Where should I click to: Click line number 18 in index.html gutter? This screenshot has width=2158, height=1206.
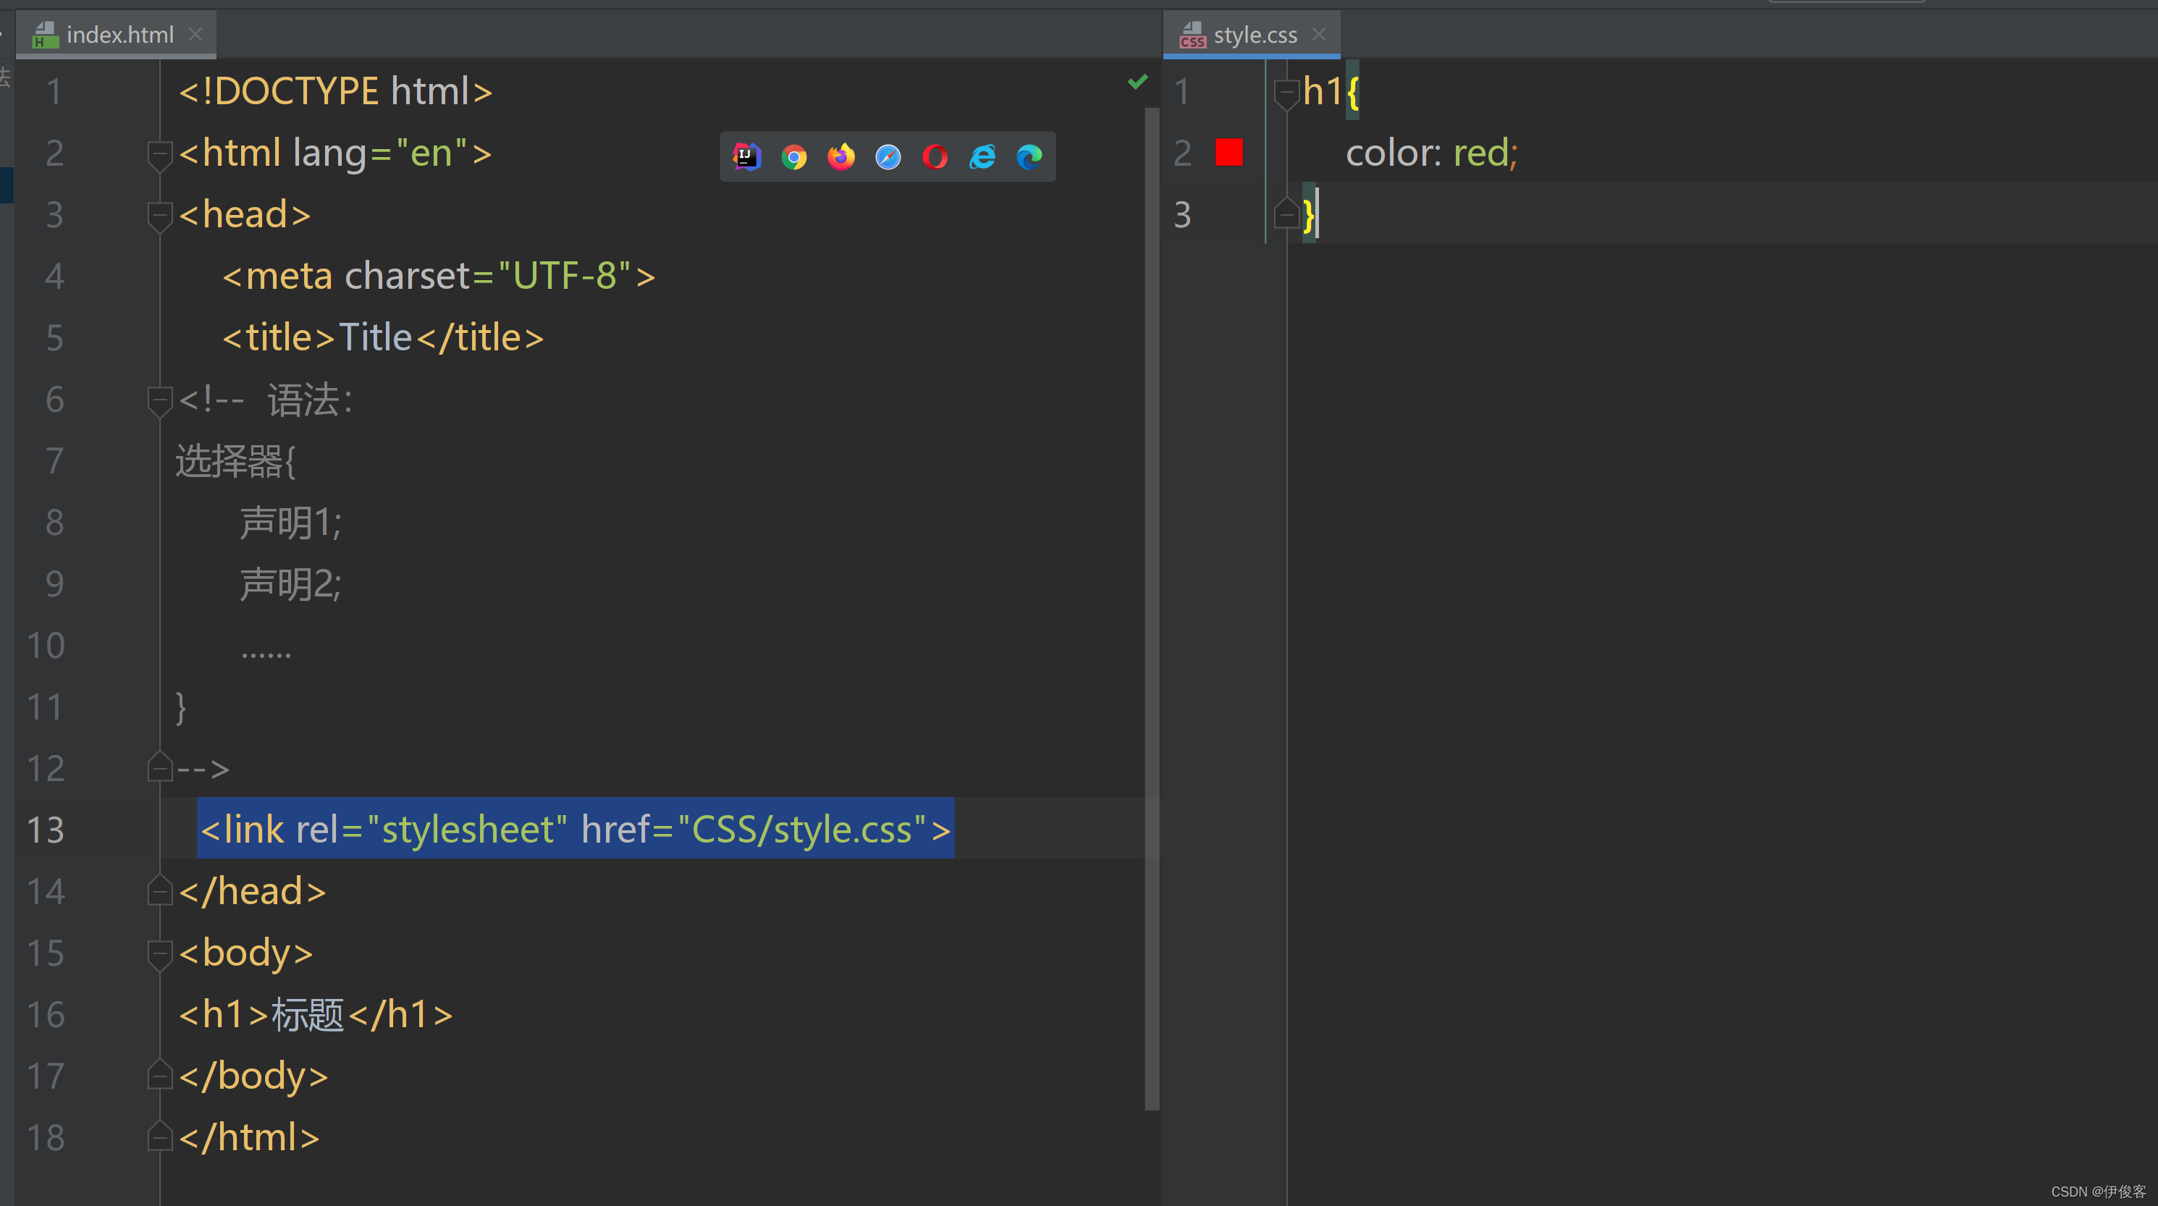pos(45,1137)
